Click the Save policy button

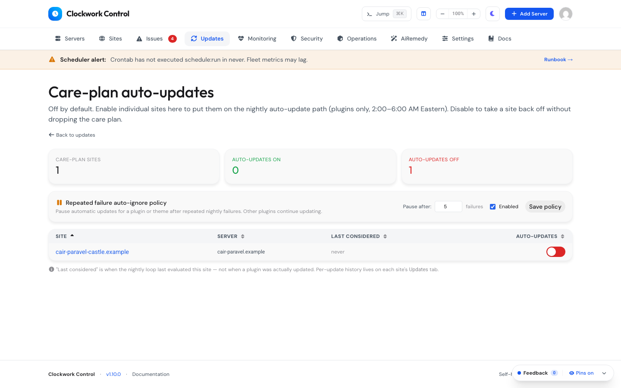coord(545,207)
